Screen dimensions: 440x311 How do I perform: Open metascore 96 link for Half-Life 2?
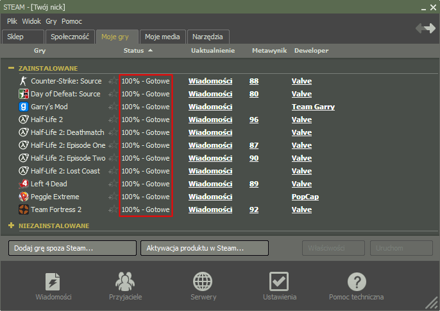(x=254, y=120)
